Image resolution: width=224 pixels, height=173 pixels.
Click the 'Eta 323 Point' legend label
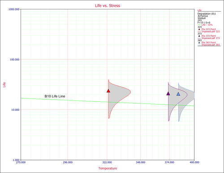(209, 29)
